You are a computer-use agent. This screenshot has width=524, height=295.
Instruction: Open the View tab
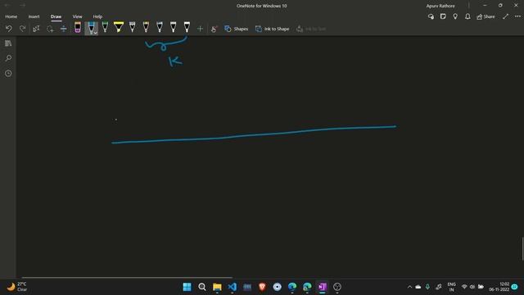pyautogui.click(x=77, y=16)
